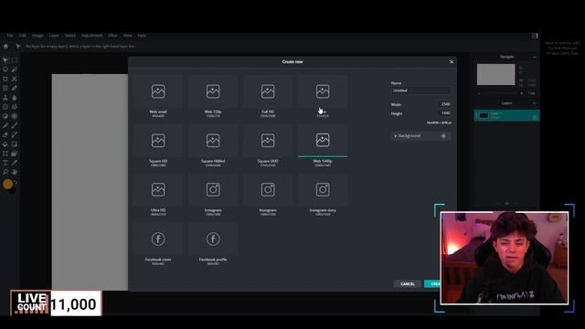
Task: Select the Heal bandage tool
Action: 15,89
